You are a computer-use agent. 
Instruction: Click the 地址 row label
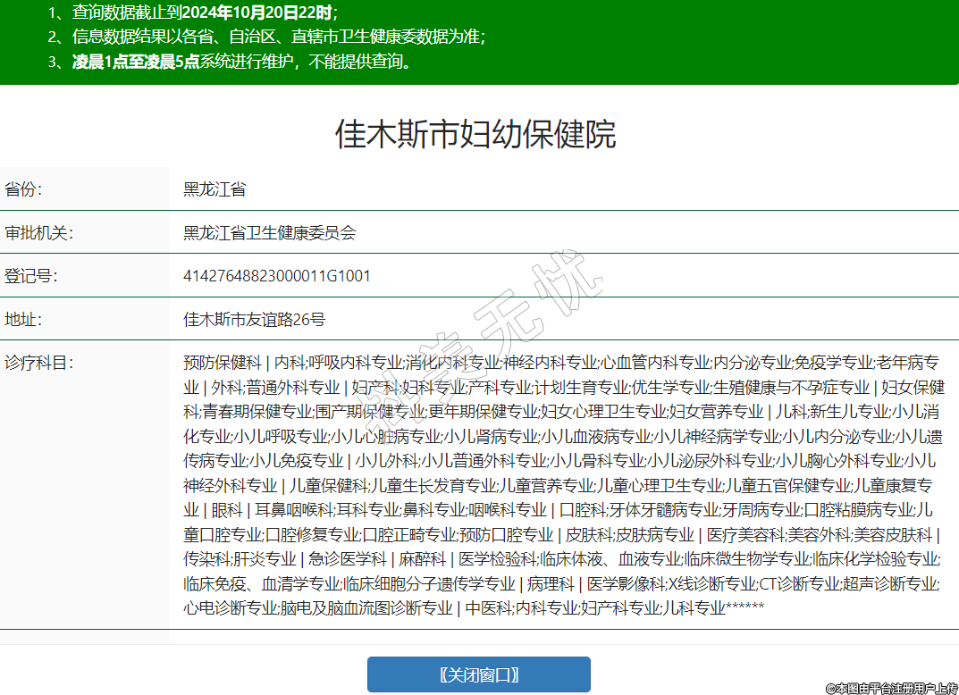pyautogui.click(x=23, y=319)
